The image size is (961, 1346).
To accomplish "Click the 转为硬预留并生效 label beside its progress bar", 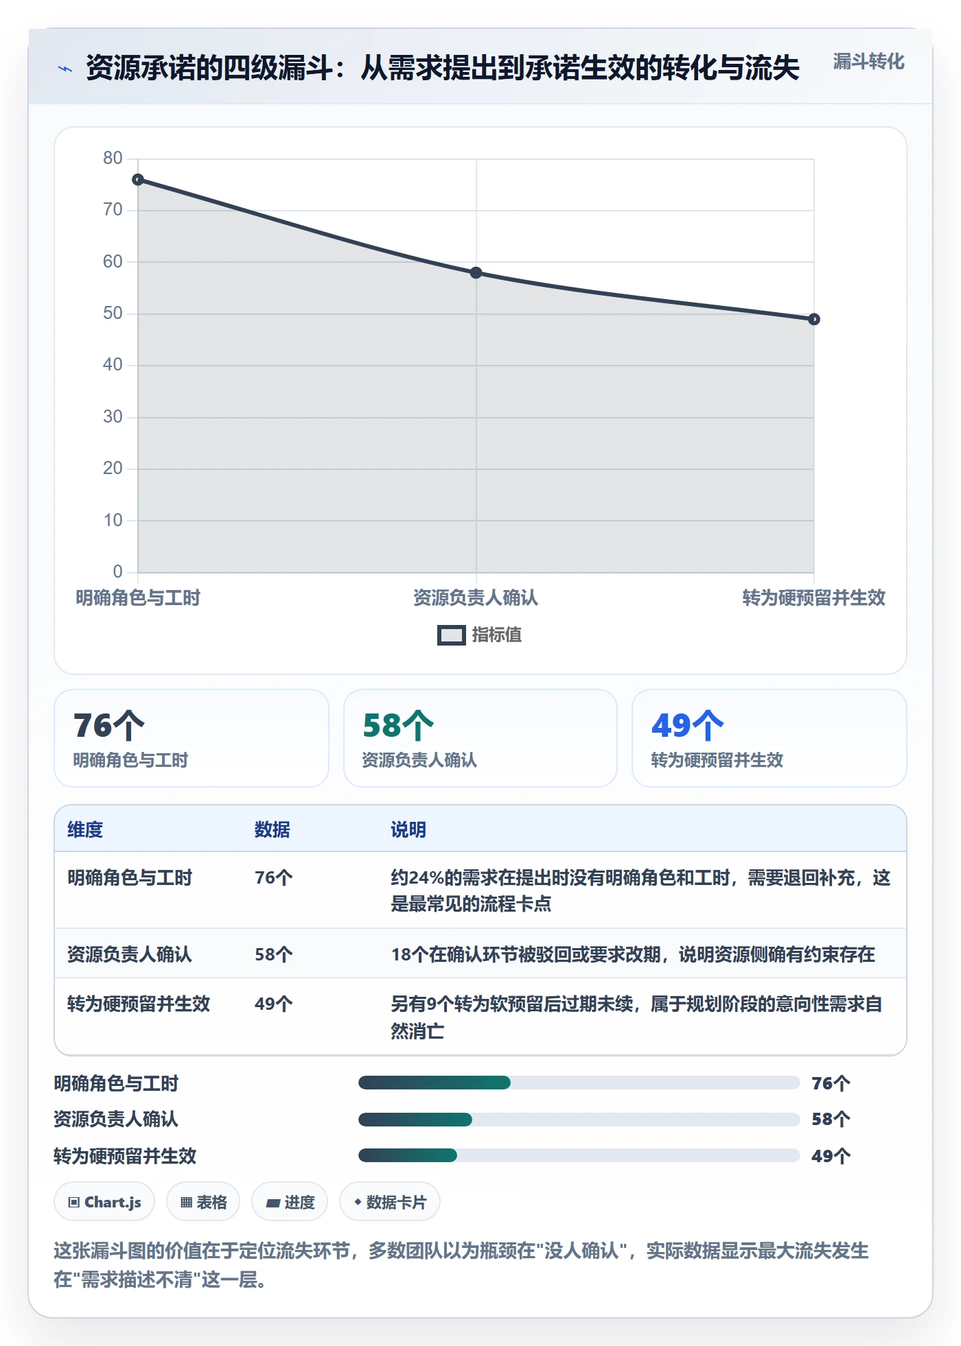I will (x=125, y=1156).
